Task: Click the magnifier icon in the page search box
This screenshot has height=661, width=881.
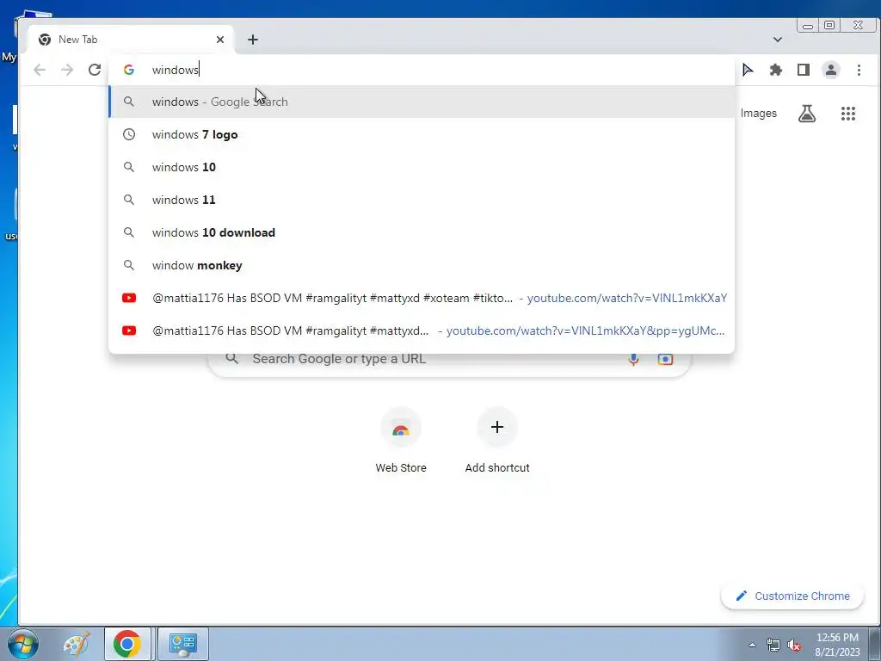Action: point(232,359)
